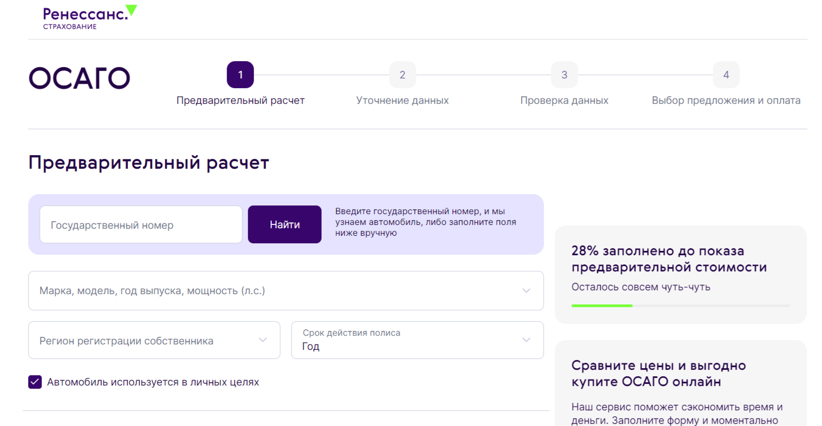Uncheck the Автомобиль используется в личных целях checkbox
Viewport: 822px width, 426px height.
tap(35, 382)
